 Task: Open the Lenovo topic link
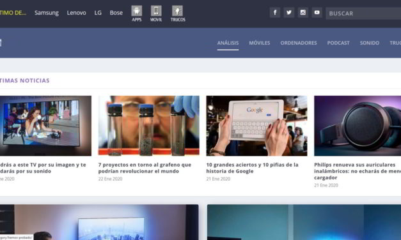77,13
